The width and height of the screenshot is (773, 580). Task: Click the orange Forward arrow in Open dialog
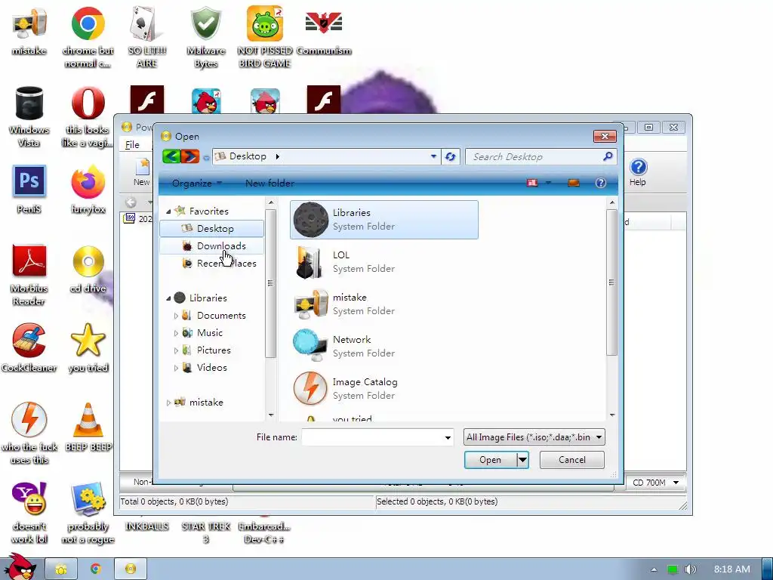(x=190, y=156)
